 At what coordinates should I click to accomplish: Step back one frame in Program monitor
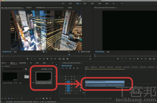tap(134, 59)
